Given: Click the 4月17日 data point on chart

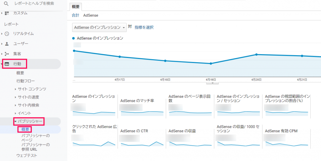Looking at the screenshot, I should coord(119,57).
